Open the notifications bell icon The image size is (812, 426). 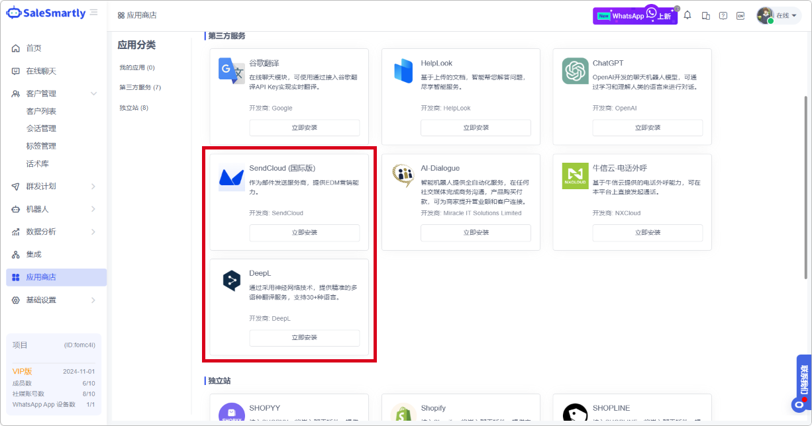click(x=687, y=15)
